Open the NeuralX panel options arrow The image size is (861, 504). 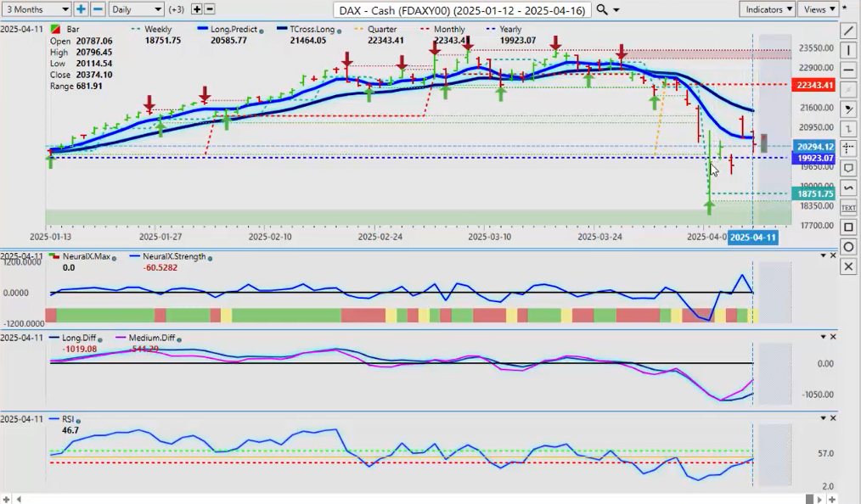click(x=823, y=255)
